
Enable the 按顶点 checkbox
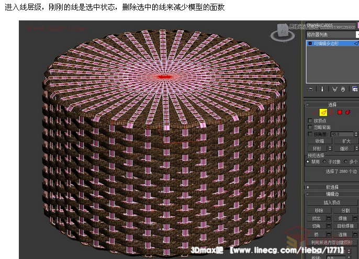click(x=310, y=120)
